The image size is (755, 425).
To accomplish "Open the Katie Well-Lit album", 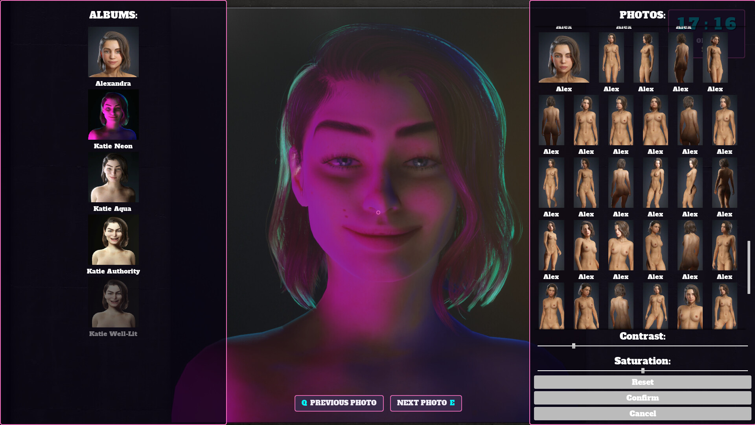I will (x=113, y=302).
